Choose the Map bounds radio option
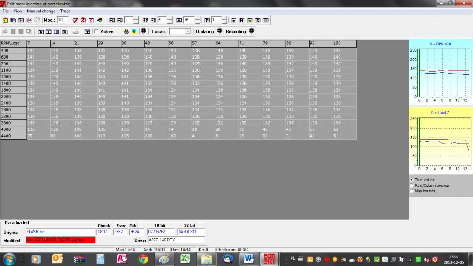This screenshot has width=473, height=266. pos(412,191)
